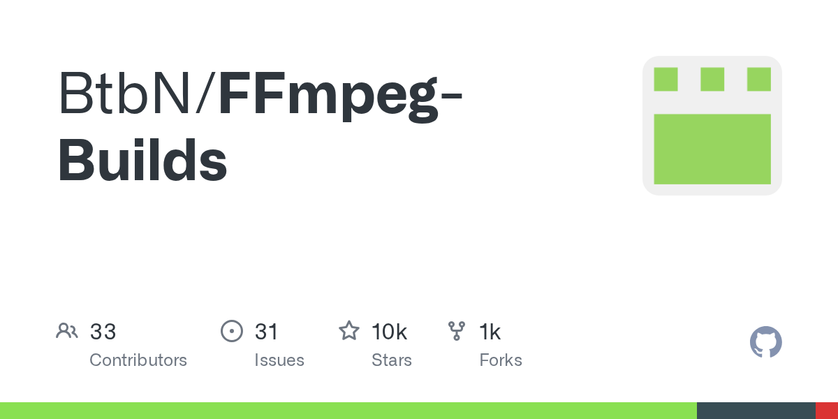Click the Issues circle-dot icon
838x419 pixels.
231,331
